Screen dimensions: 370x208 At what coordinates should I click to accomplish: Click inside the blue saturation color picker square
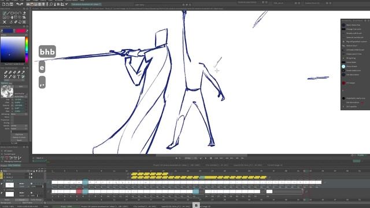(13, 49)
